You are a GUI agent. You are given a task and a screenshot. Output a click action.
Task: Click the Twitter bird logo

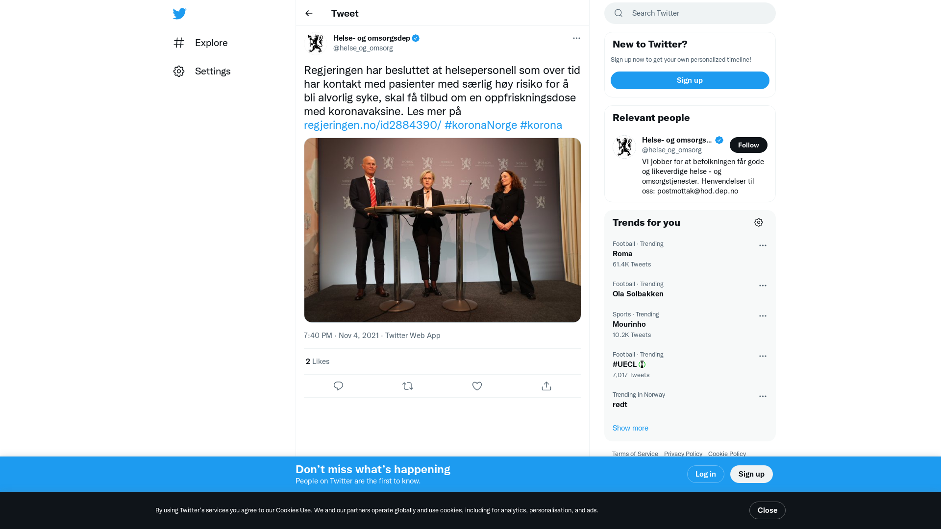click(x=179, y=14)
